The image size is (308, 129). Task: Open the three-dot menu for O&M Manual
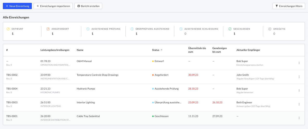299,63
